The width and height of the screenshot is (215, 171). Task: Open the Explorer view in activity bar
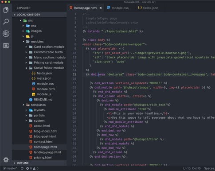tap(6, 10)
